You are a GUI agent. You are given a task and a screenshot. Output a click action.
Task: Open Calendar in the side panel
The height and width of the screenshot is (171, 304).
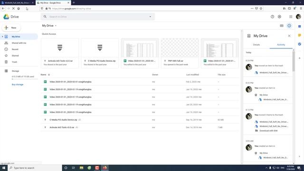pos(300,27)
